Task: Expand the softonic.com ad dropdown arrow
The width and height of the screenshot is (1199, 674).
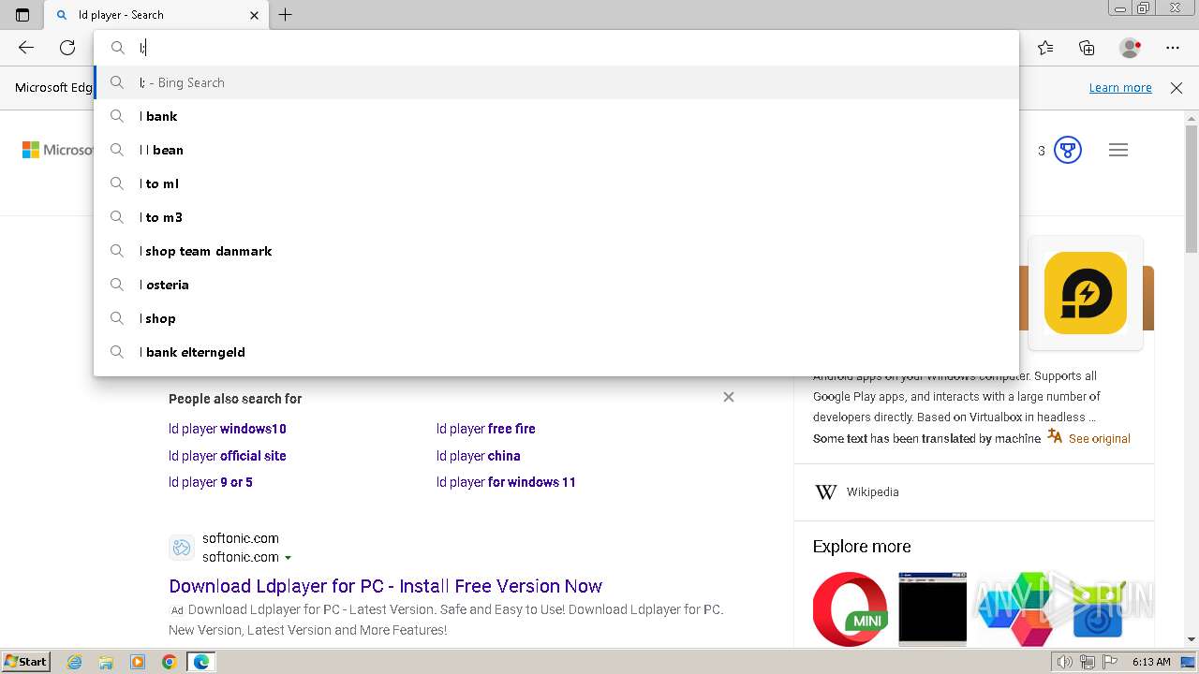Action: [x=288, y=558]
